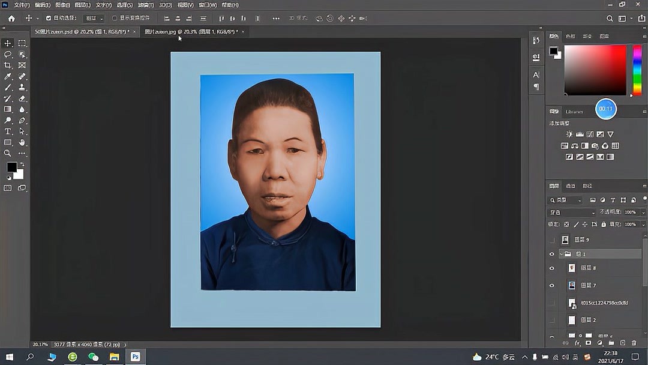Hide the 图层 8 layer
The image size is (648, 365).
pos(551,268)
